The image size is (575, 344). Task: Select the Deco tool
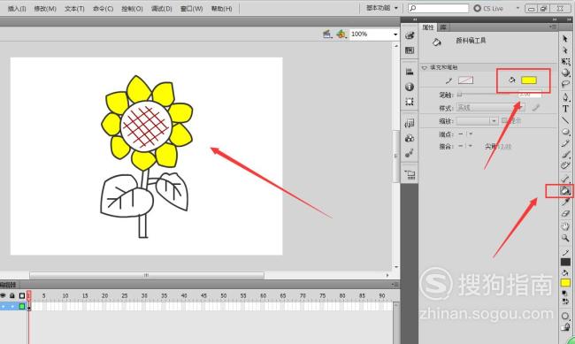click(x=565, y=165)
